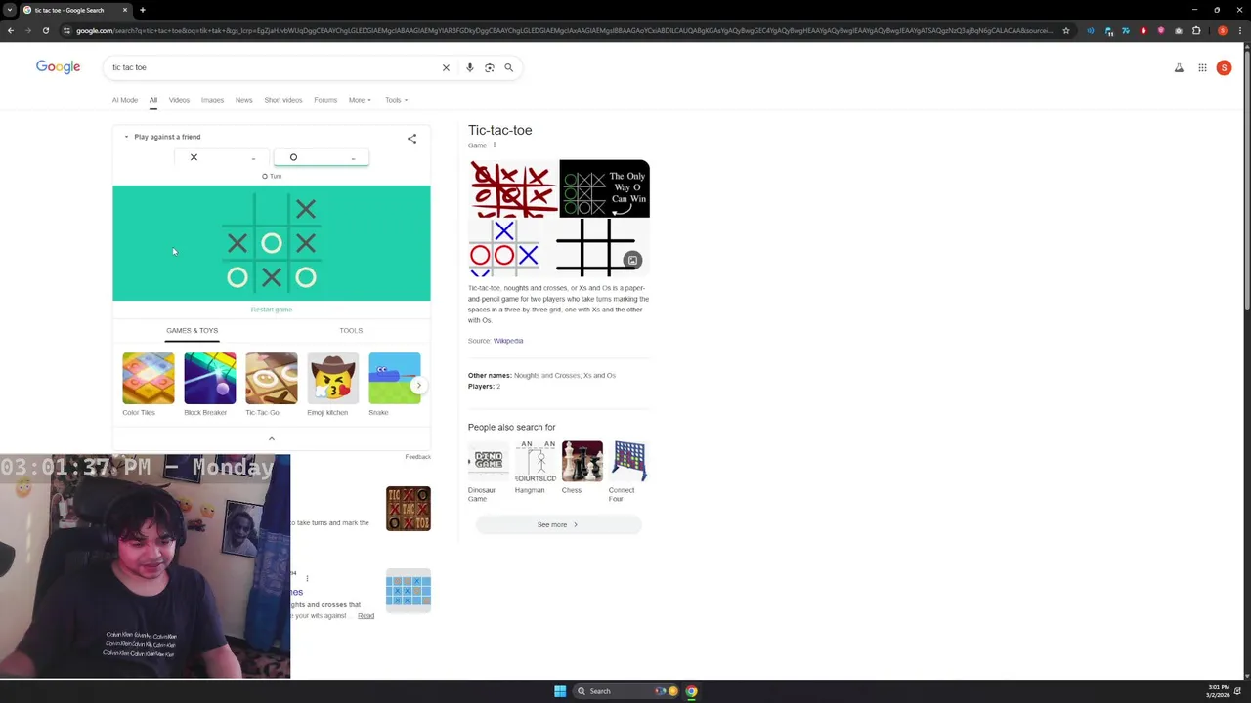Open the Google account avatar on the page

[x=1224, y=67]
